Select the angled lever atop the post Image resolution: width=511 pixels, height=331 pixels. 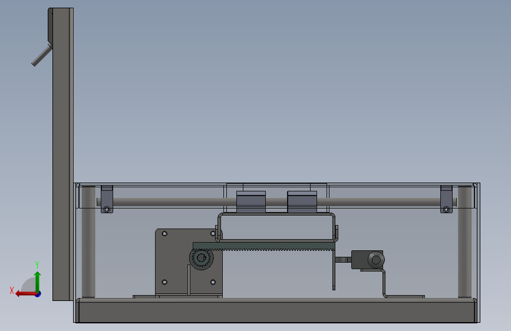click(41, 56)
